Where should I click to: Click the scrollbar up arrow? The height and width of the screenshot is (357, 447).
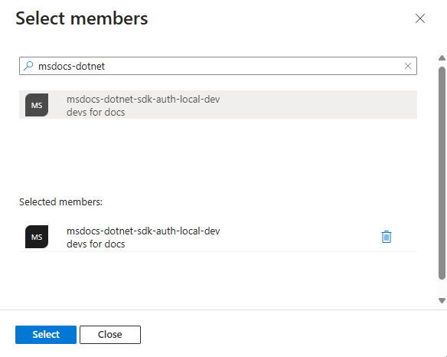point(442,58)
